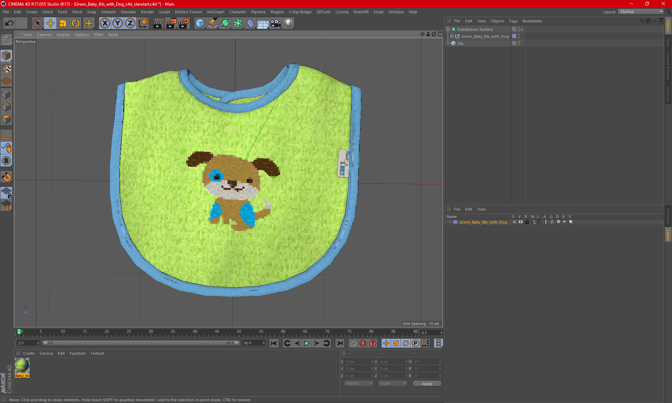
Task: Click layer color swatch of Green_Baby_Bib_with_Dog object
Action: [x=514, y=36]
